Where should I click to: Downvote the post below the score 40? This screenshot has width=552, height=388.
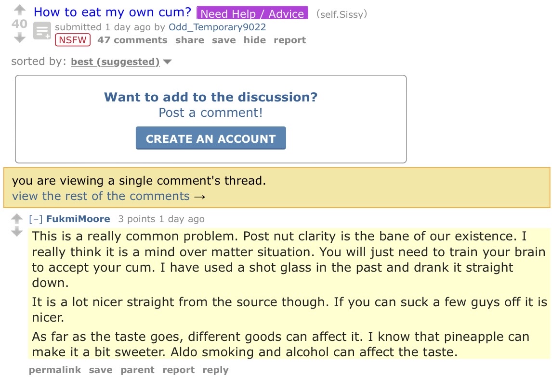[x=19, y=38]
